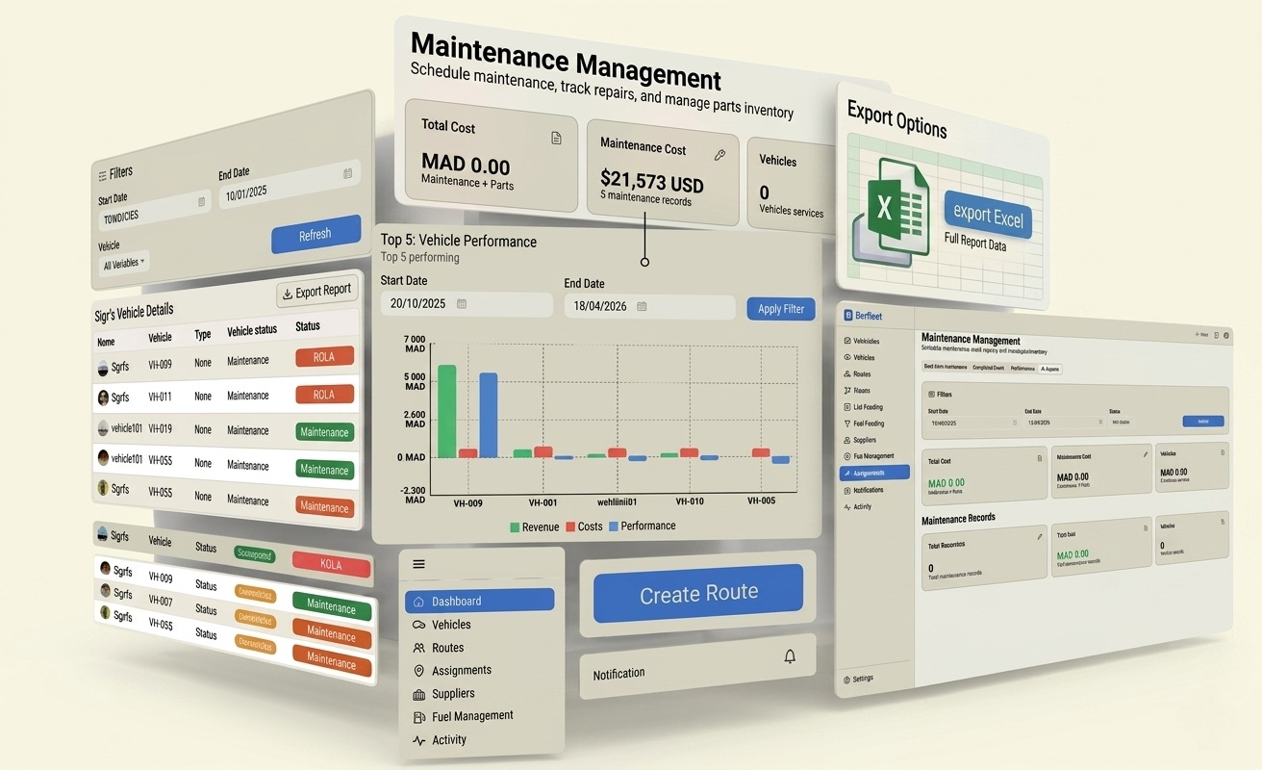Expand the All Veriables vehicle dropdown
Image resolution: width=1262 pixels, height=770 pixels.
(x=124, y=263)
